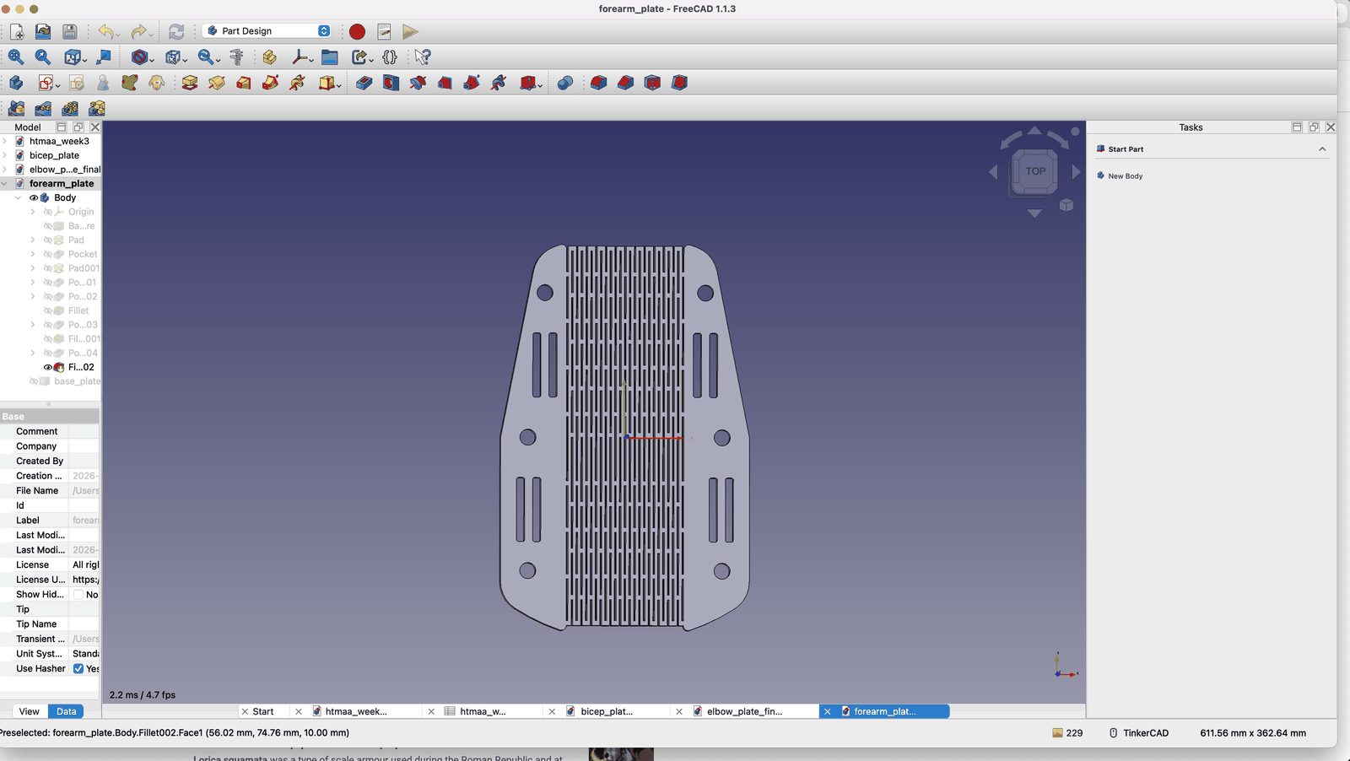Show the hidden Pocket feature
The image size is (1350, 761).
coord(48,254)
